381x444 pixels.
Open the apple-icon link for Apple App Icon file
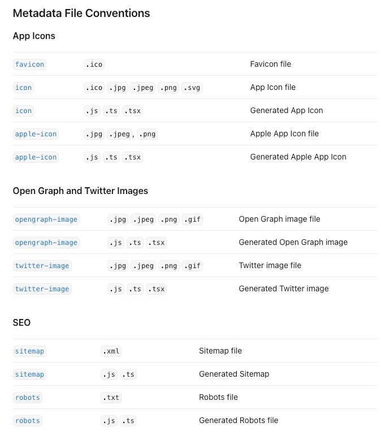coord(36,134)
